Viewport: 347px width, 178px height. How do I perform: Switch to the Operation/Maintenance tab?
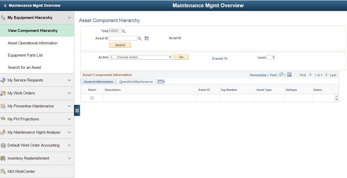136,81
